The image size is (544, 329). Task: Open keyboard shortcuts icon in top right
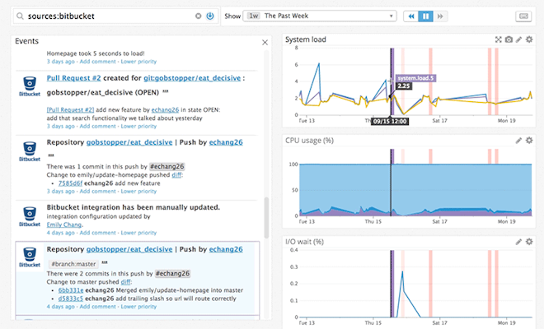coord(523,16)
